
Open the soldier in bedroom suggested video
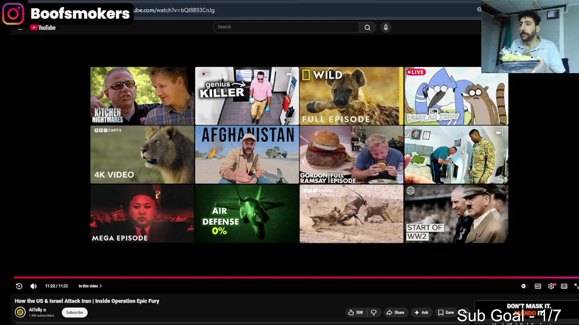456,155
